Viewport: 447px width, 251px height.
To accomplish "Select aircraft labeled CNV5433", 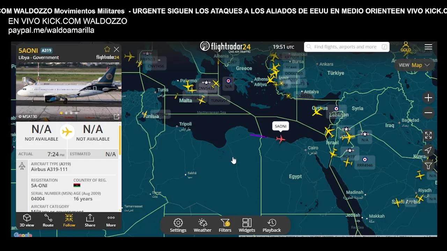I will coord(206,88).
